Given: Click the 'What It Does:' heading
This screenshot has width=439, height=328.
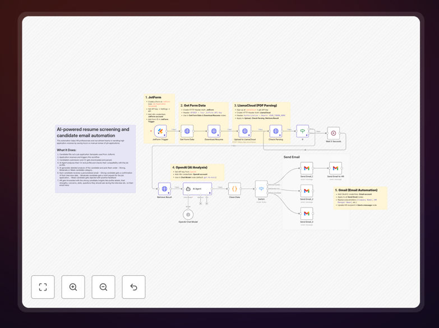Looking at the screenshot, I should pyautogui.click(x=67, y=150).
